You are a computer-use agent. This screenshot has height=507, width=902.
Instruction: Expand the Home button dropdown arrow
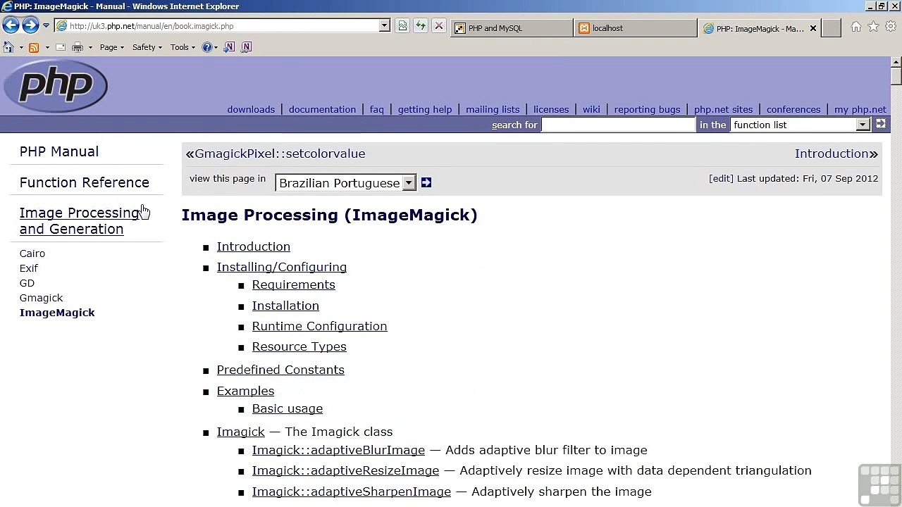21,47
